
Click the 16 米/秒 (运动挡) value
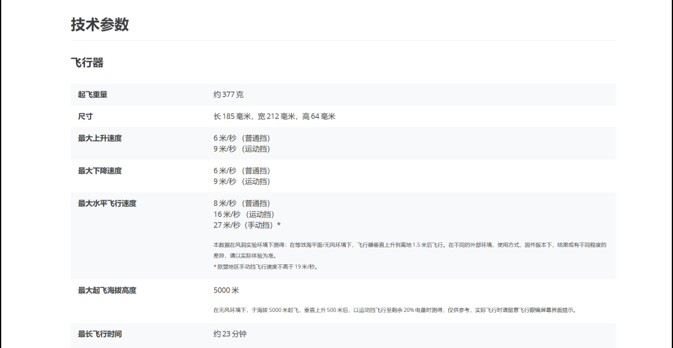[244, 214]
